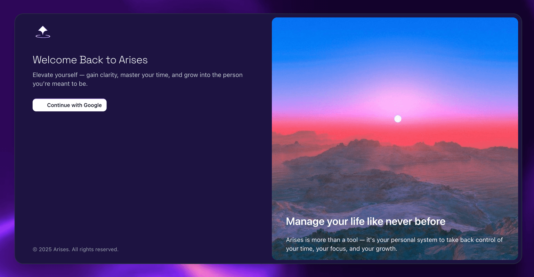Click the word Google inside the sign-in button
The width and height of the screenshot is (534, 277).
(x=93, y=105)
